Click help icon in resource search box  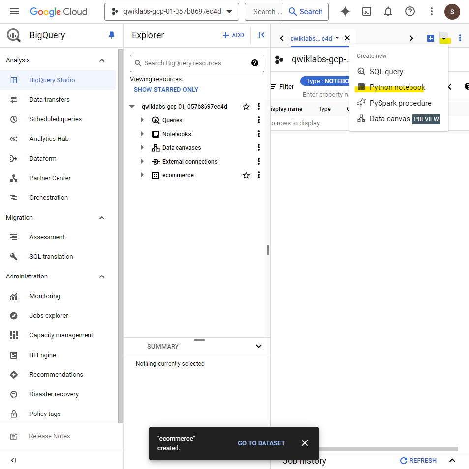click(255, 63)
